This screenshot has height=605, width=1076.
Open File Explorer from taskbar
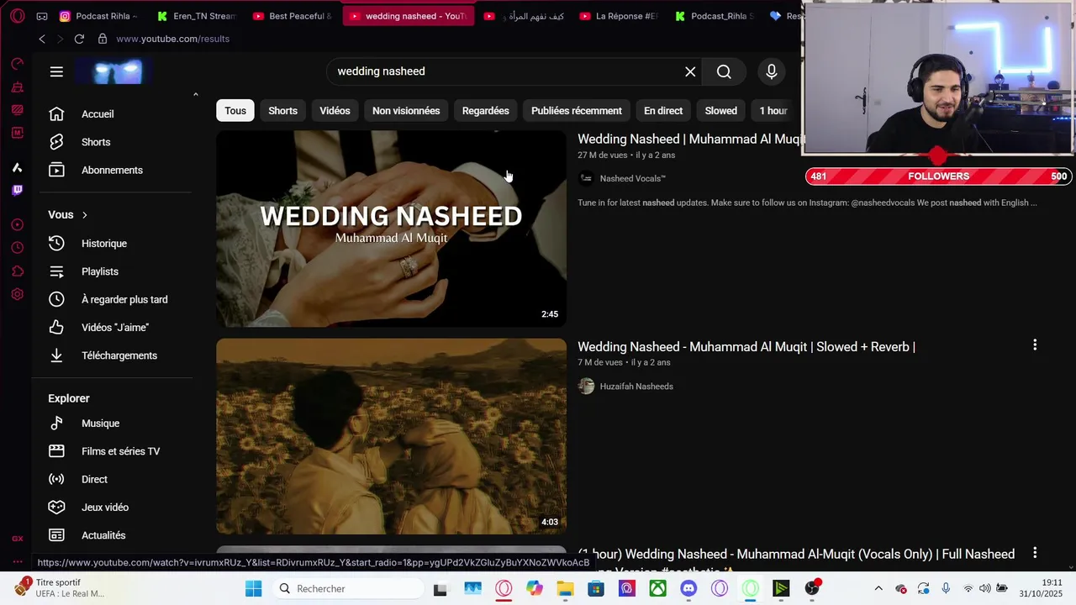point(565,589)
